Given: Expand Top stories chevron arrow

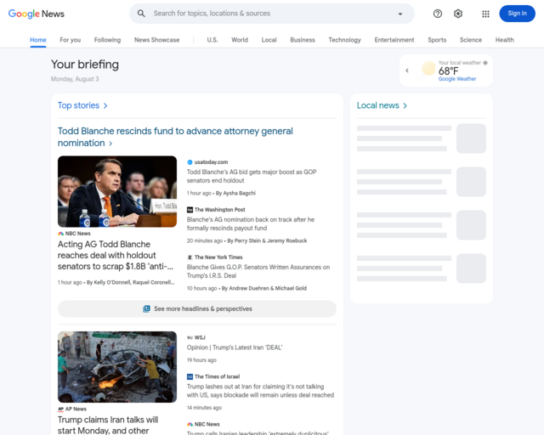Looking at the screenshot, I should click(x=105, y=106).
